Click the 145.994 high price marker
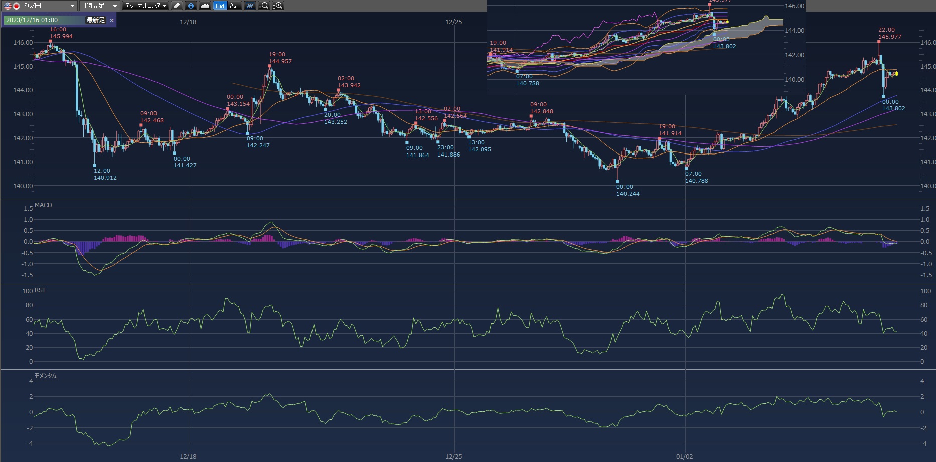Viewport: 936px width, 462px height. tap(61, 36)
